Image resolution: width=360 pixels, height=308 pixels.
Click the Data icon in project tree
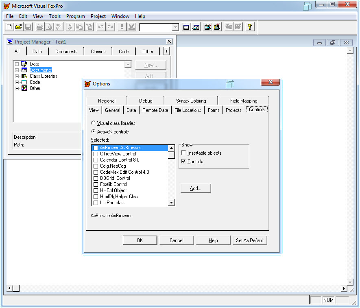pyautogui.click(x=24, y=64)
